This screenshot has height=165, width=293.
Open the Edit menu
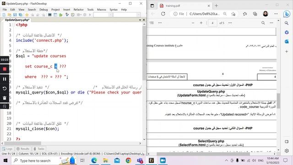point(12,10)
